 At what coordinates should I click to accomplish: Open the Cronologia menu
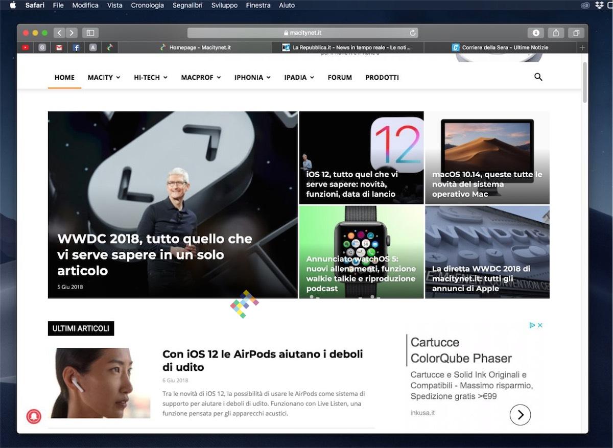(x=148, y=5)
